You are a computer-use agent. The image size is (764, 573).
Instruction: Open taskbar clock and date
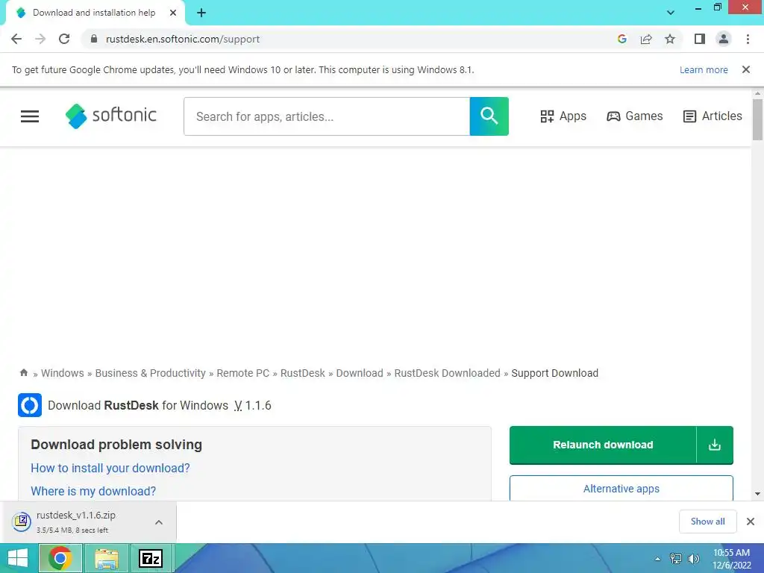click(x=731, y=559)
